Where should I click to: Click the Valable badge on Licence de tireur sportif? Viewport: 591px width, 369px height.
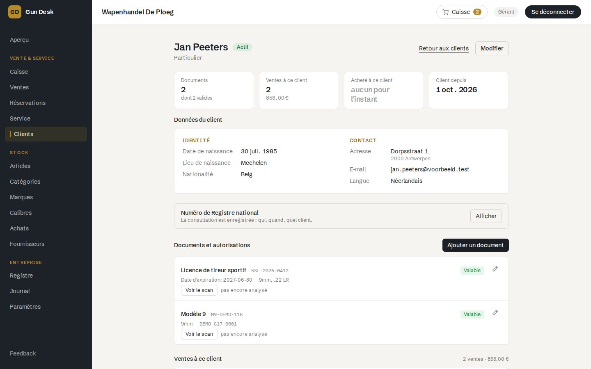pyautogui.click(x=472, y=271)
